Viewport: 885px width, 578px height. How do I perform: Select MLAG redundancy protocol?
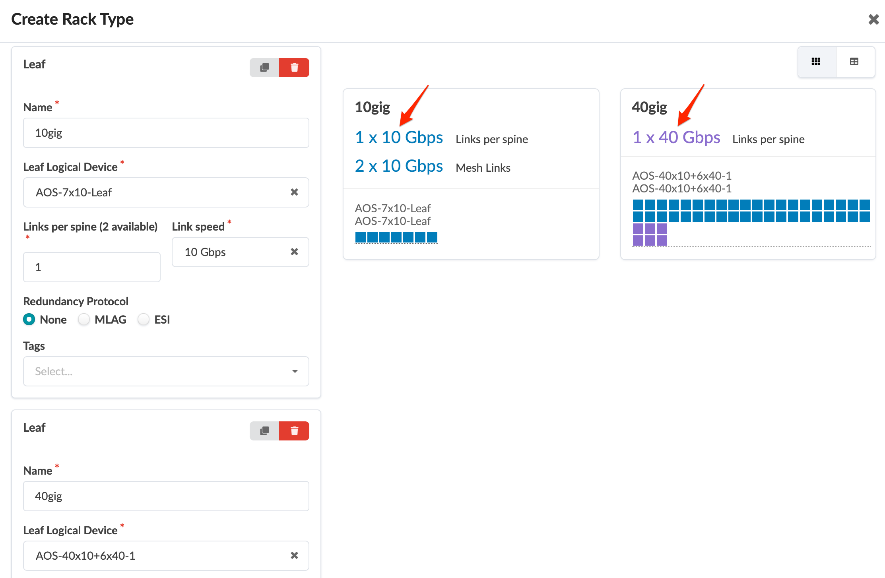[x=84, y=320]
